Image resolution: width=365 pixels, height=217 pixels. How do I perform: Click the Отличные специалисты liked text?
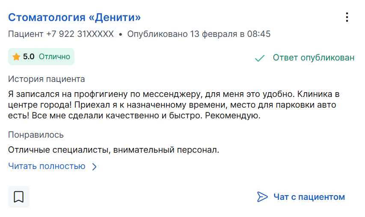pos(113,150)
